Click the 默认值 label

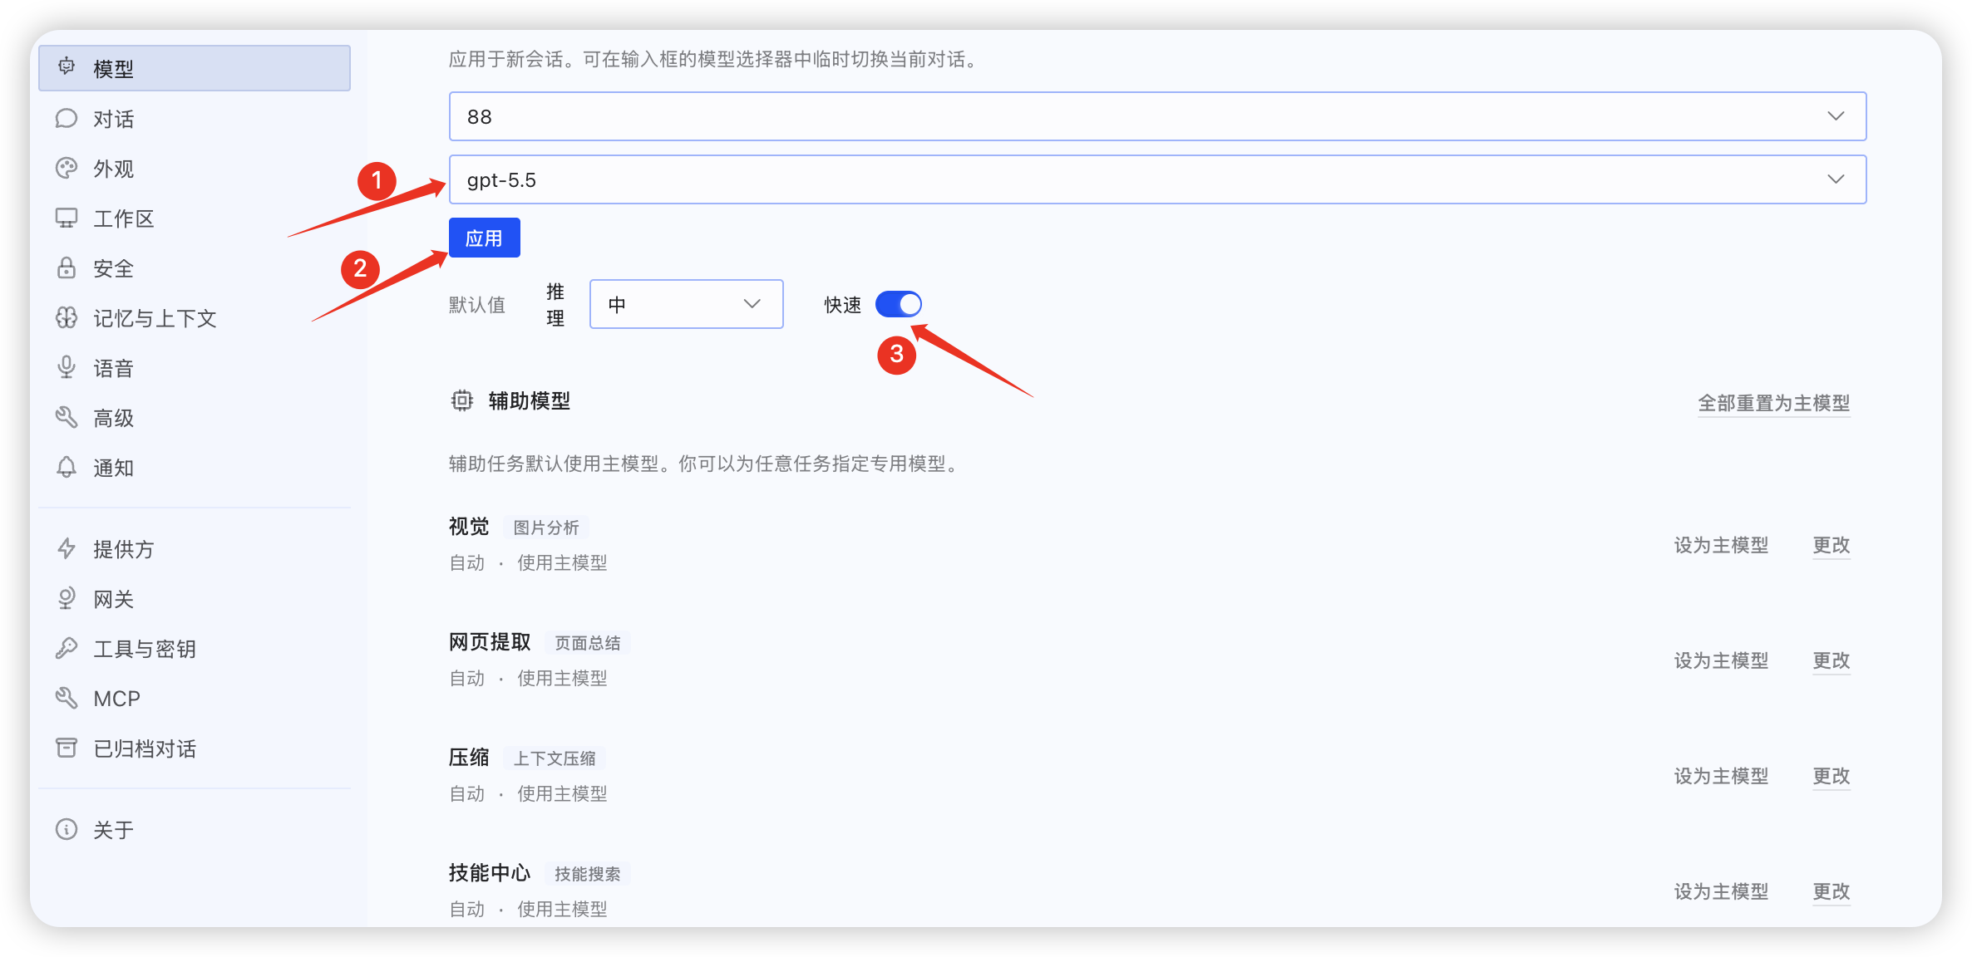(477, 305)
